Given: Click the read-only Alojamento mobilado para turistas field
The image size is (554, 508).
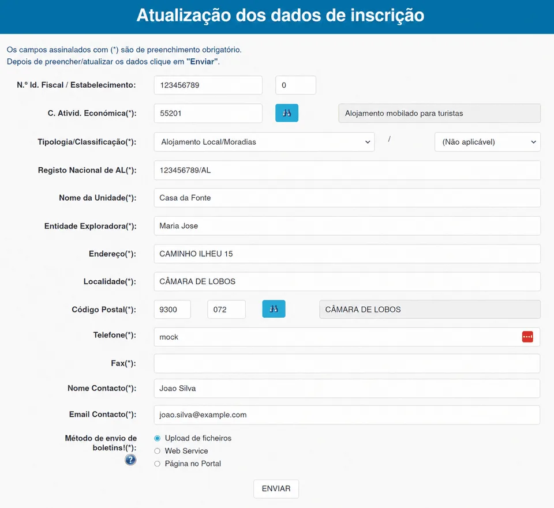Looking at the screenshot, I should pos(440,114).
